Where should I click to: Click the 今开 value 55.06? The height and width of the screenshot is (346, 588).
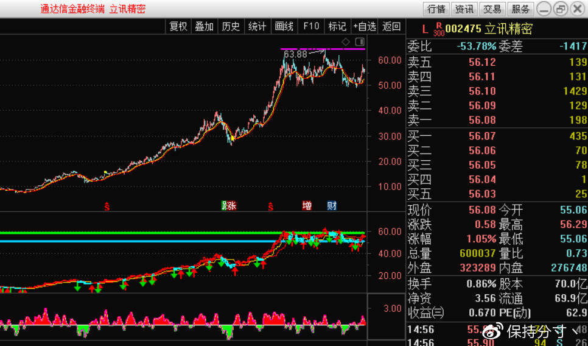pyautogui.click(x=574, y=210)
